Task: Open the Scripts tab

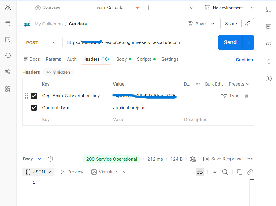Action: pyautogui.click(x=144, y=59)
